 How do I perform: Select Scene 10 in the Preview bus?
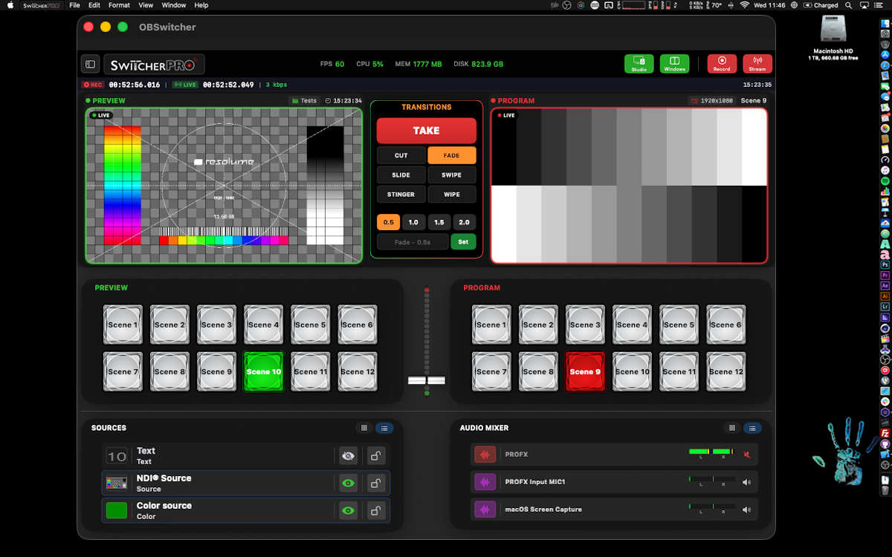point(263,371)
